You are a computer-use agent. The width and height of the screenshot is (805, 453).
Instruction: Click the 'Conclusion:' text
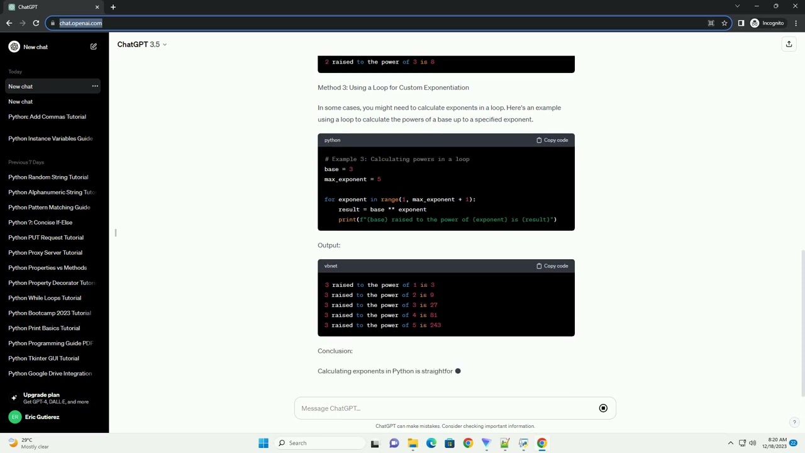coord(335,351)
